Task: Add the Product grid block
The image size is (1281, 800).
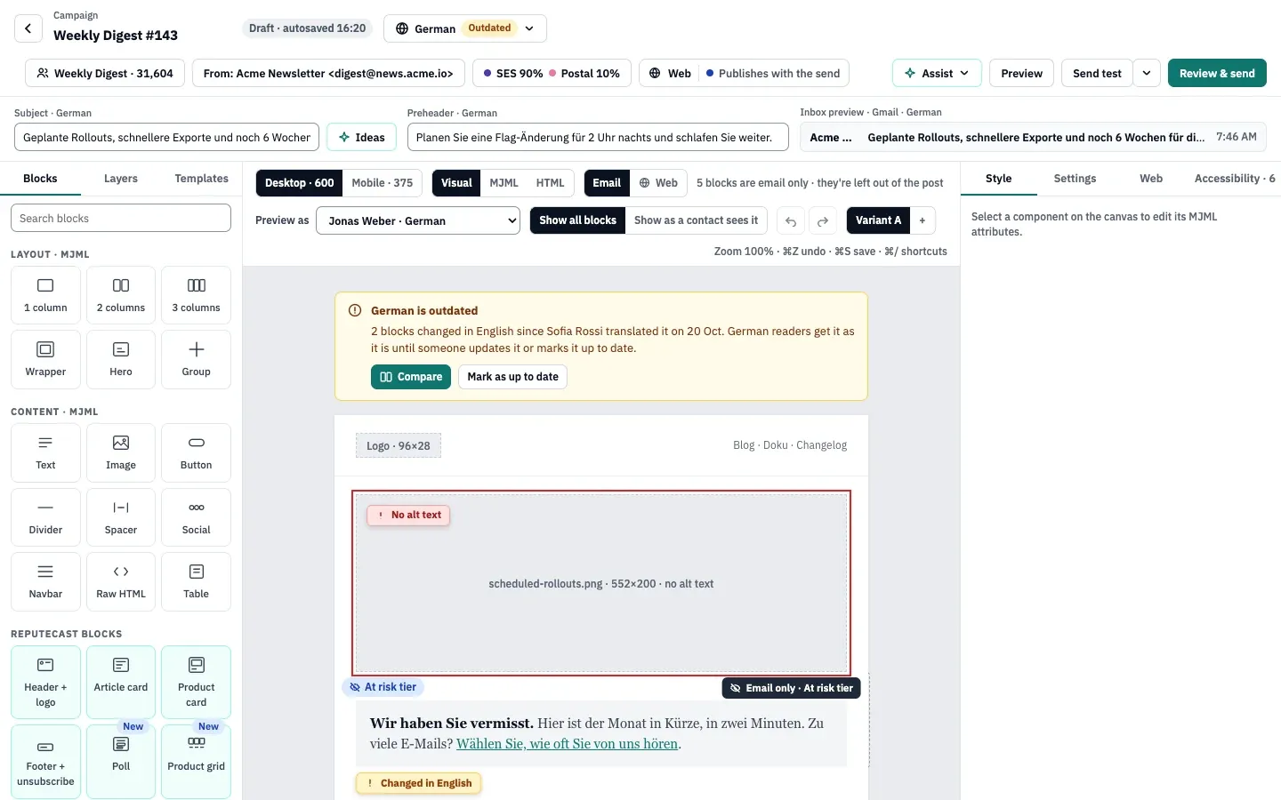Action: click(196, 761)
